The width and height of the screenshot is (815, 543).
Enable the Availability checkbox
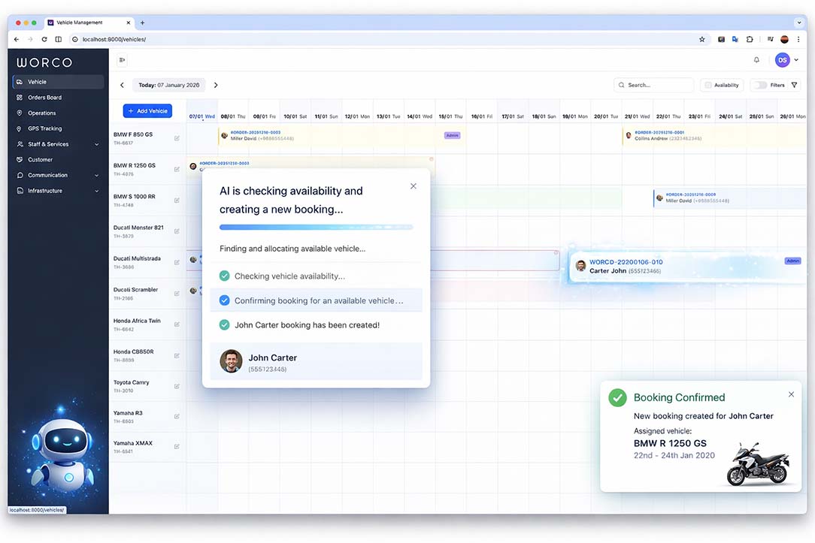click(708, 86)
